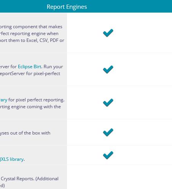Click the checkmark beside 'out of the box' row
The width and height of the screenshot is (172, 189).
tap(108, 132)
